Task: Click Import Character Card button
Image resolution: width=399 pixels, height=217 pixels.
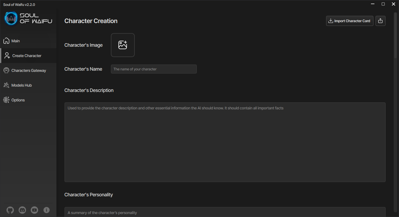Action: click(350, 21)
